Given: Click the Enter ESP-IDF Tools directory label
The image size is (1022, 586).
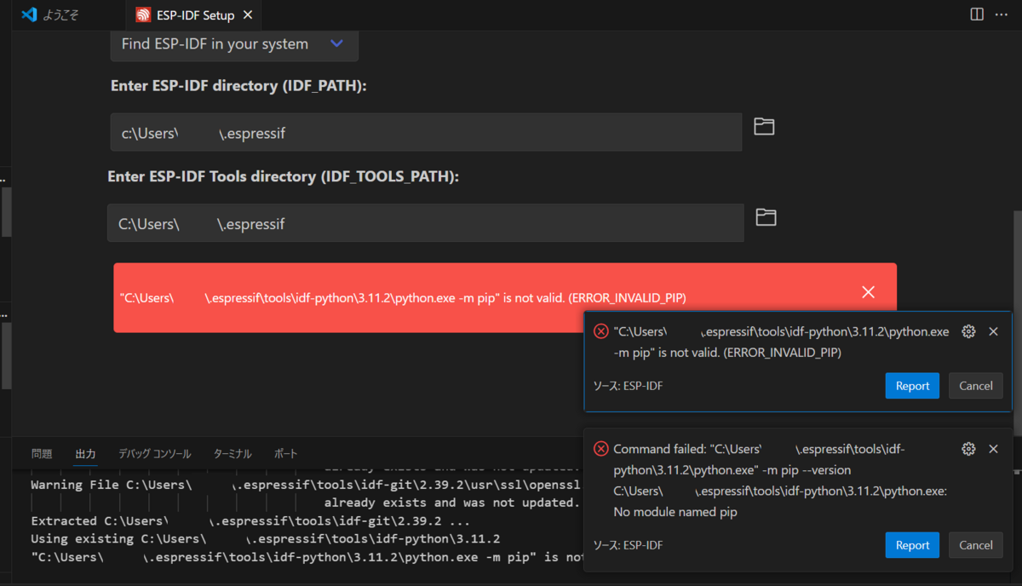Looking at the screenshot, I should pos(283,176).
